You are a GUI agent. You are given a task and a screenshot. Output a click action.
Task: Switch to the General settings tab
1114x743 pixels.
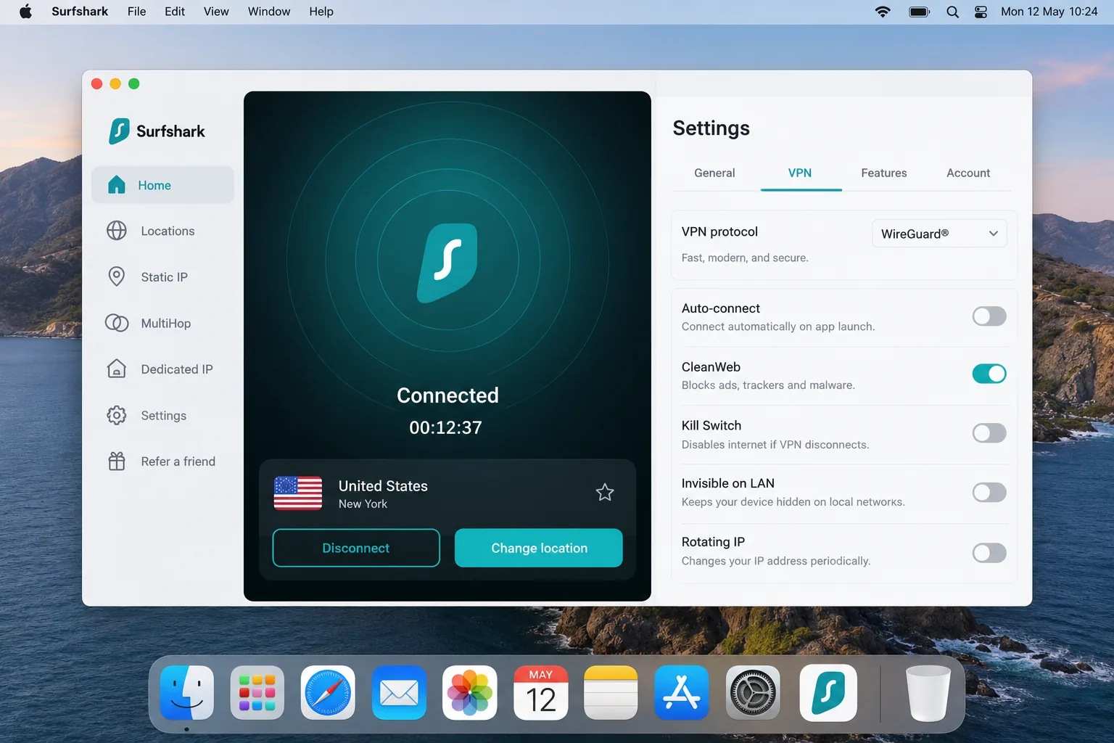tap(714, 173)
